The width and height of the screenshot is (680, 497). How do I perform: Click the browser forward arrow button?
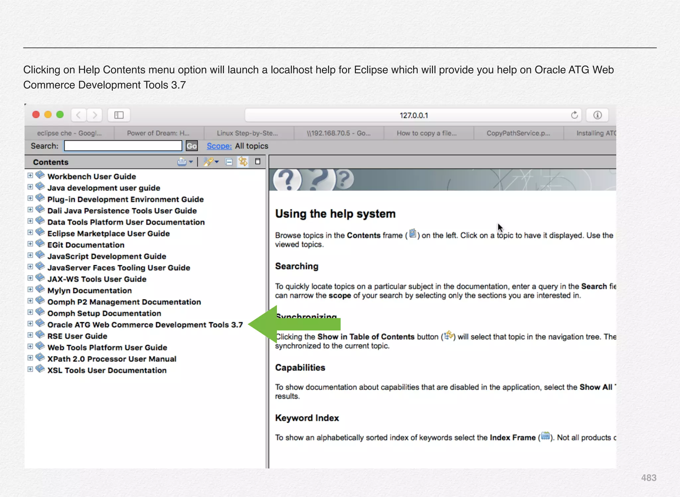(95, 115)
